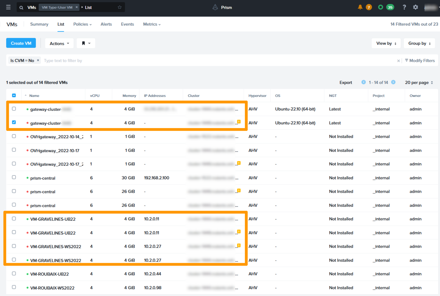Screen dimensions: 440x296
Task: Open the settings gear icon
Action: (415, 7)
